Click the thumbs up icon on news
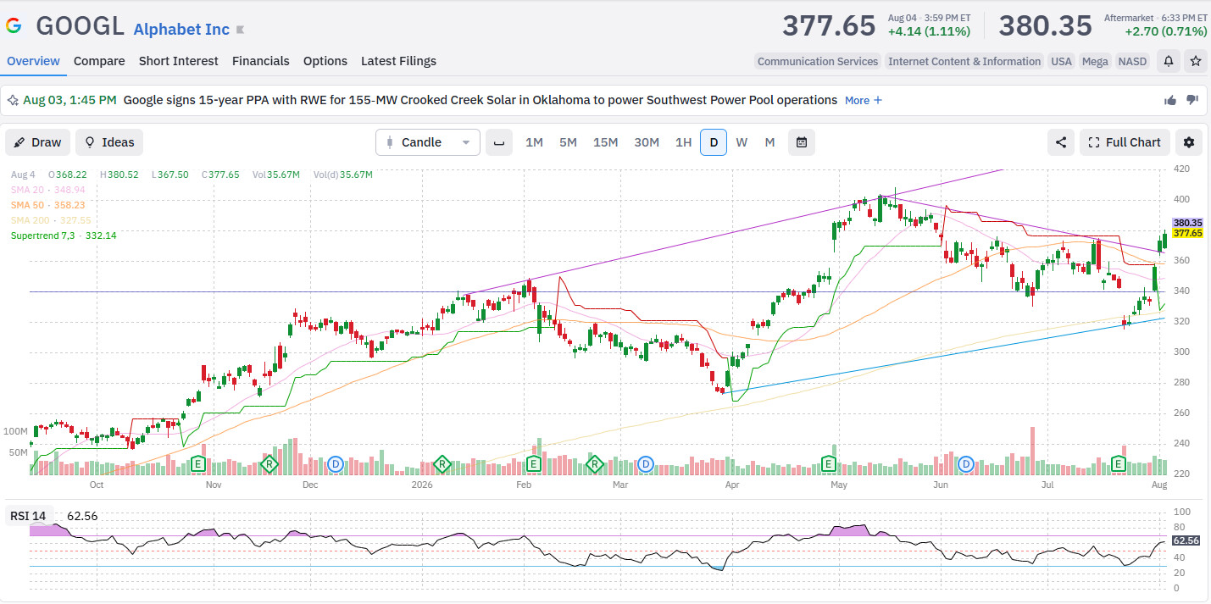 coord(1170,100)
